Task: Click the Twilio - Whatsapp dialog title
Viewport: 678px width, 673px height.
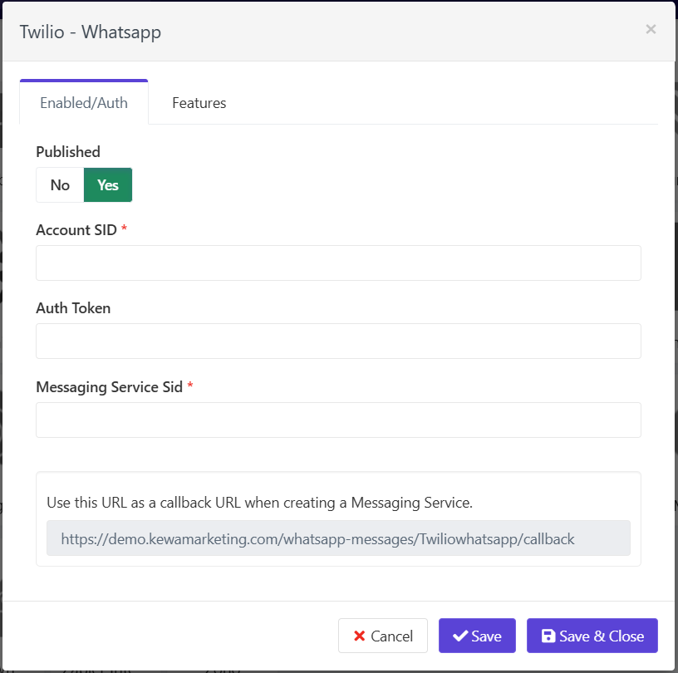Action: click(91, 32)
